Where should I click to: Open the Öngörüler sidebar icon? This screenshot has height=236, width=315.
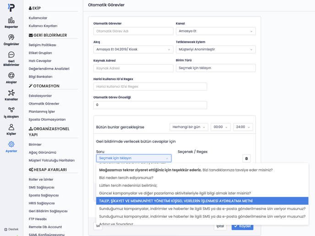coord(11,40)
